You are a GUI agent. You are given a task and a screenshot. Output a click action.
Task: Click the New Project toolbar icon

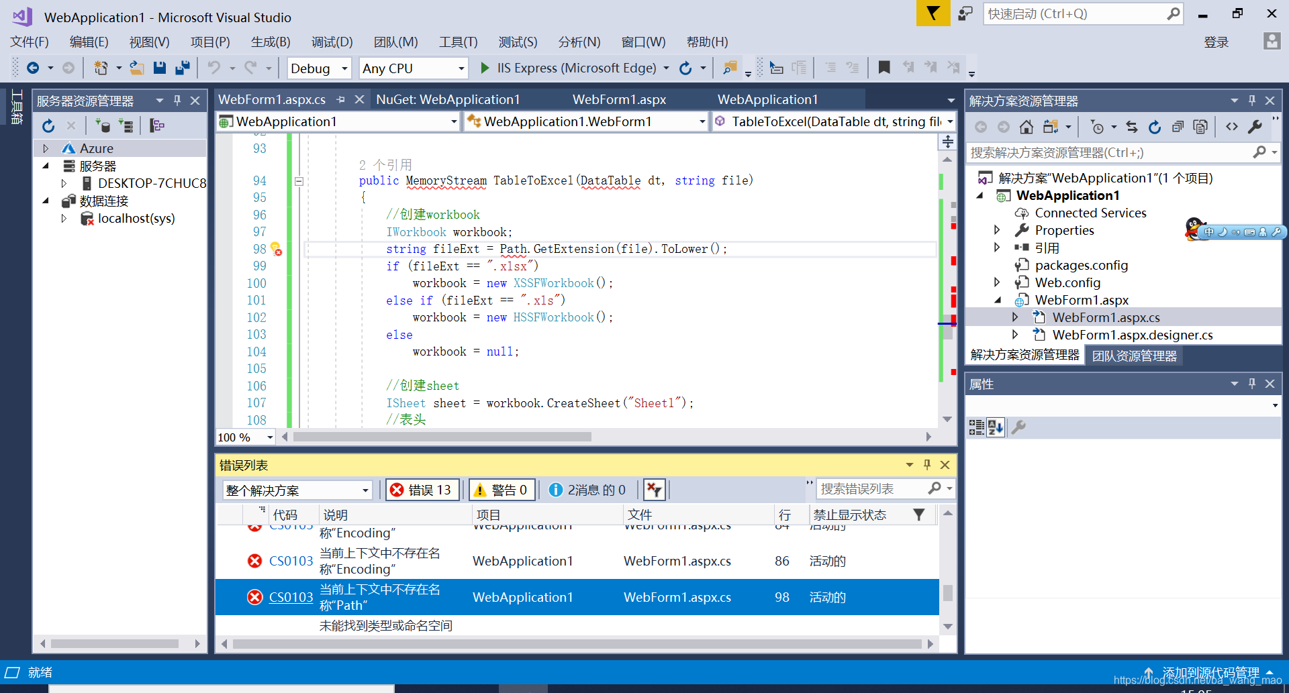pyautogui.click(x=101, y=68)
